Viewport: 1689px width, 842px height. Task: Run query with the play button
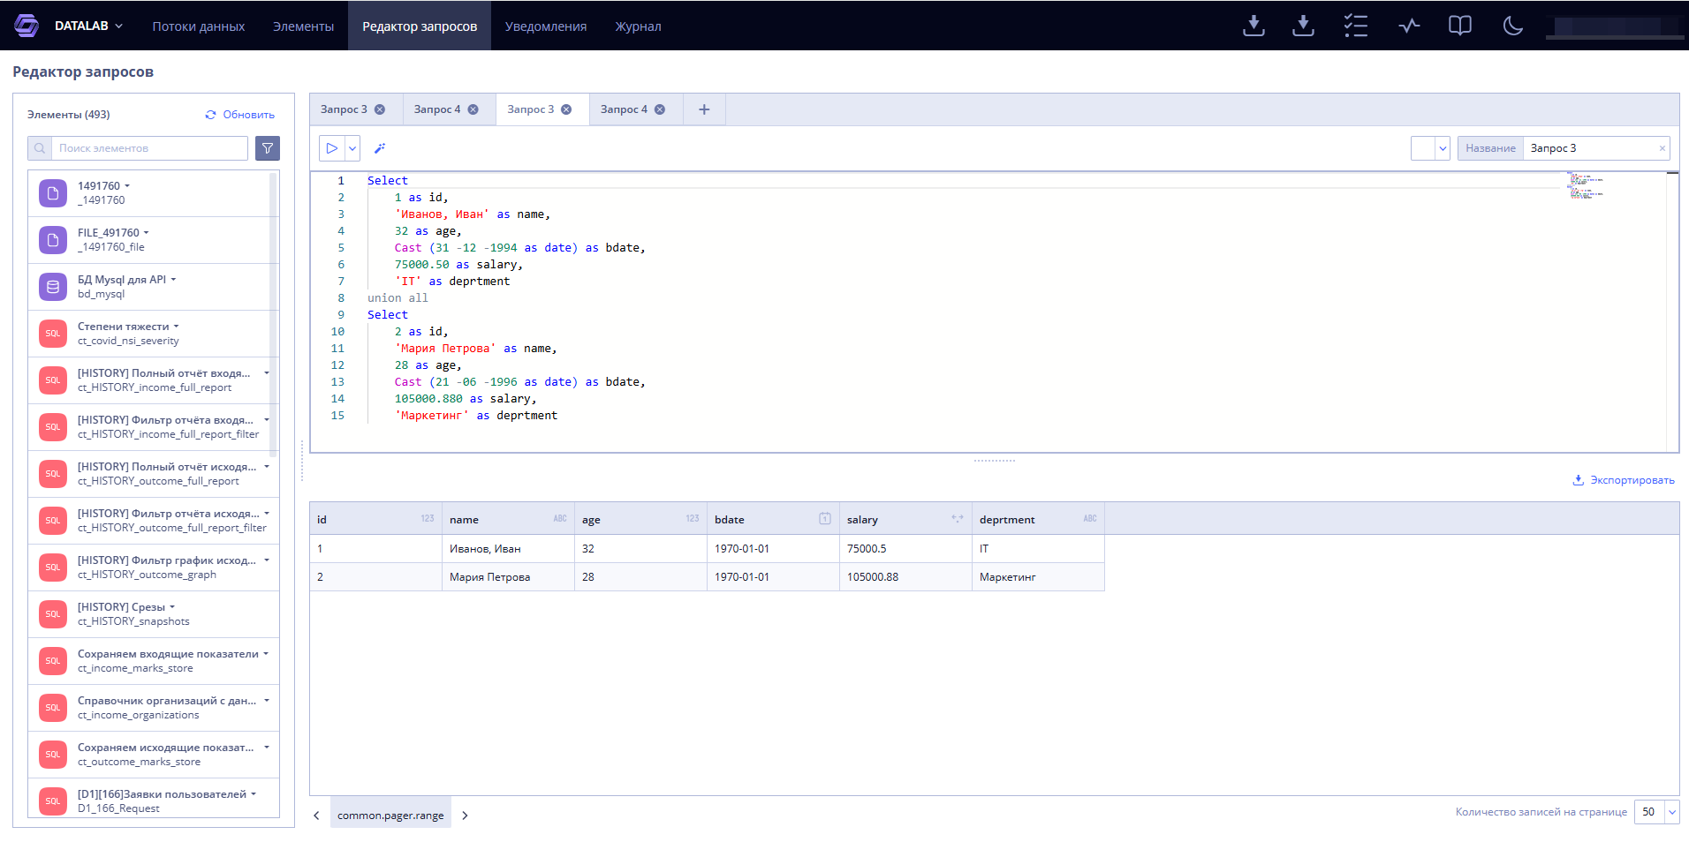[x=332, y=148]
